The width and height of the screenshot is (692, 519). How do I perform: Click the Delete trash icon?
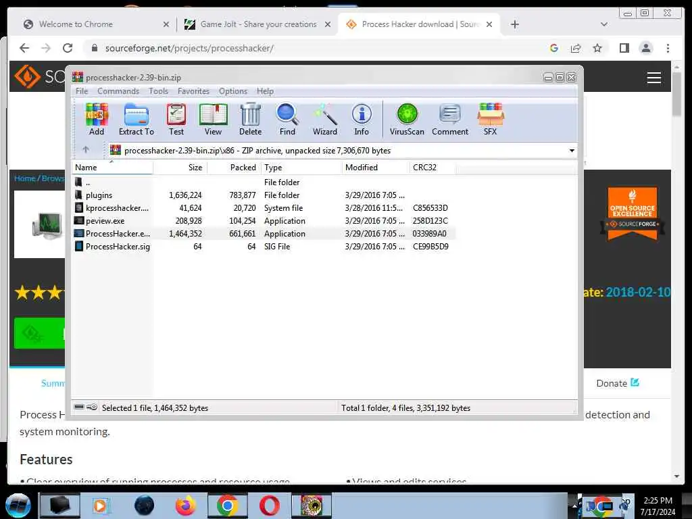point(250,119)
